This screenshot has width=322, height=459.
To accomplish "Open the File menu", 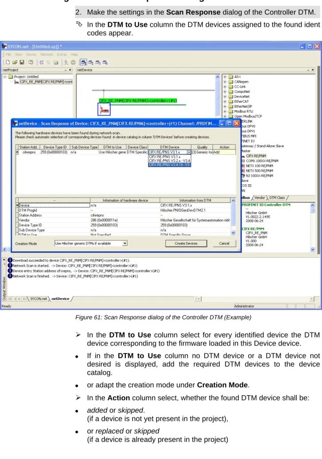I will coord(8,54).
